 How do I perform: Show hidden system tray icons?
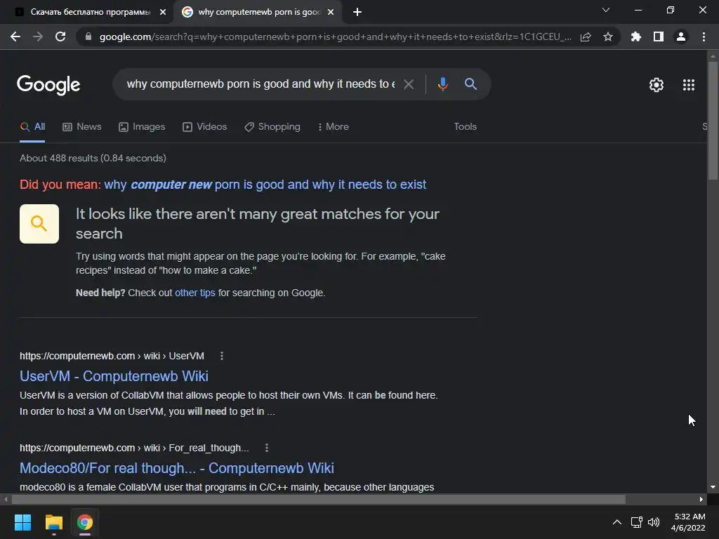pyautogui.click(x=617, y=522)
